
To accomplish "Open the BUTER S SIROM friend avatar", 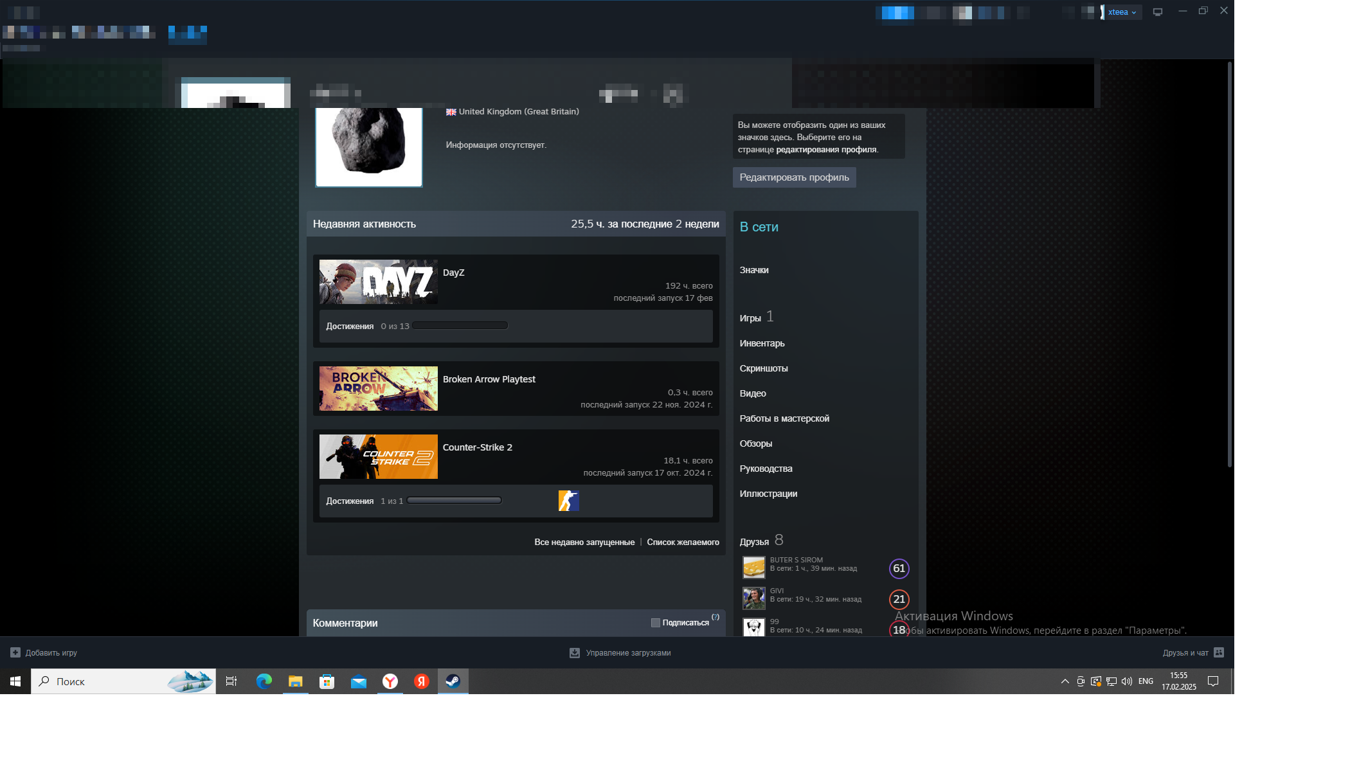I will click(x=753, y=568).
